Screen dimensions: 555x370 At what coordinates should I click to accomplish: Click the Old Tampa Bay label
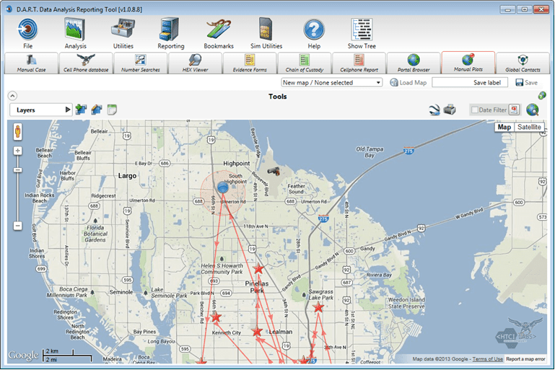(370, 152)
